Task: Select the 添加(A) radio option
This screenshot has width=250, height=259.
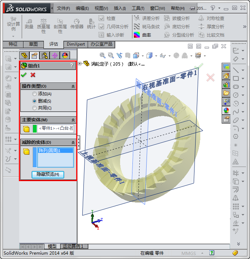Action: [34, 94]
